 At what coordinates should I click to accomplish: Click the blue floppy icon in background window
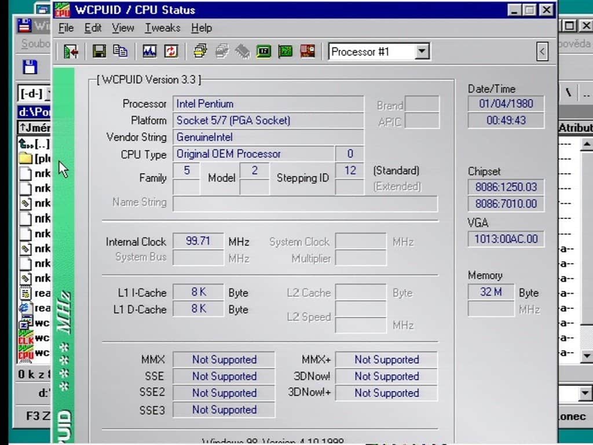pos(30,67)
